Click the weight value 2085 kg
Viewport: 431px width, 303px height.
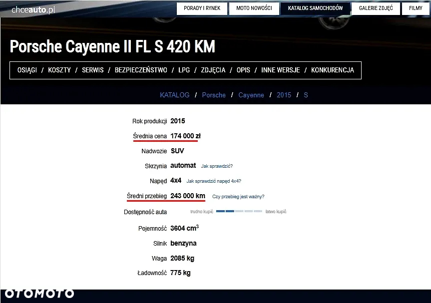[x=182, y=259]
